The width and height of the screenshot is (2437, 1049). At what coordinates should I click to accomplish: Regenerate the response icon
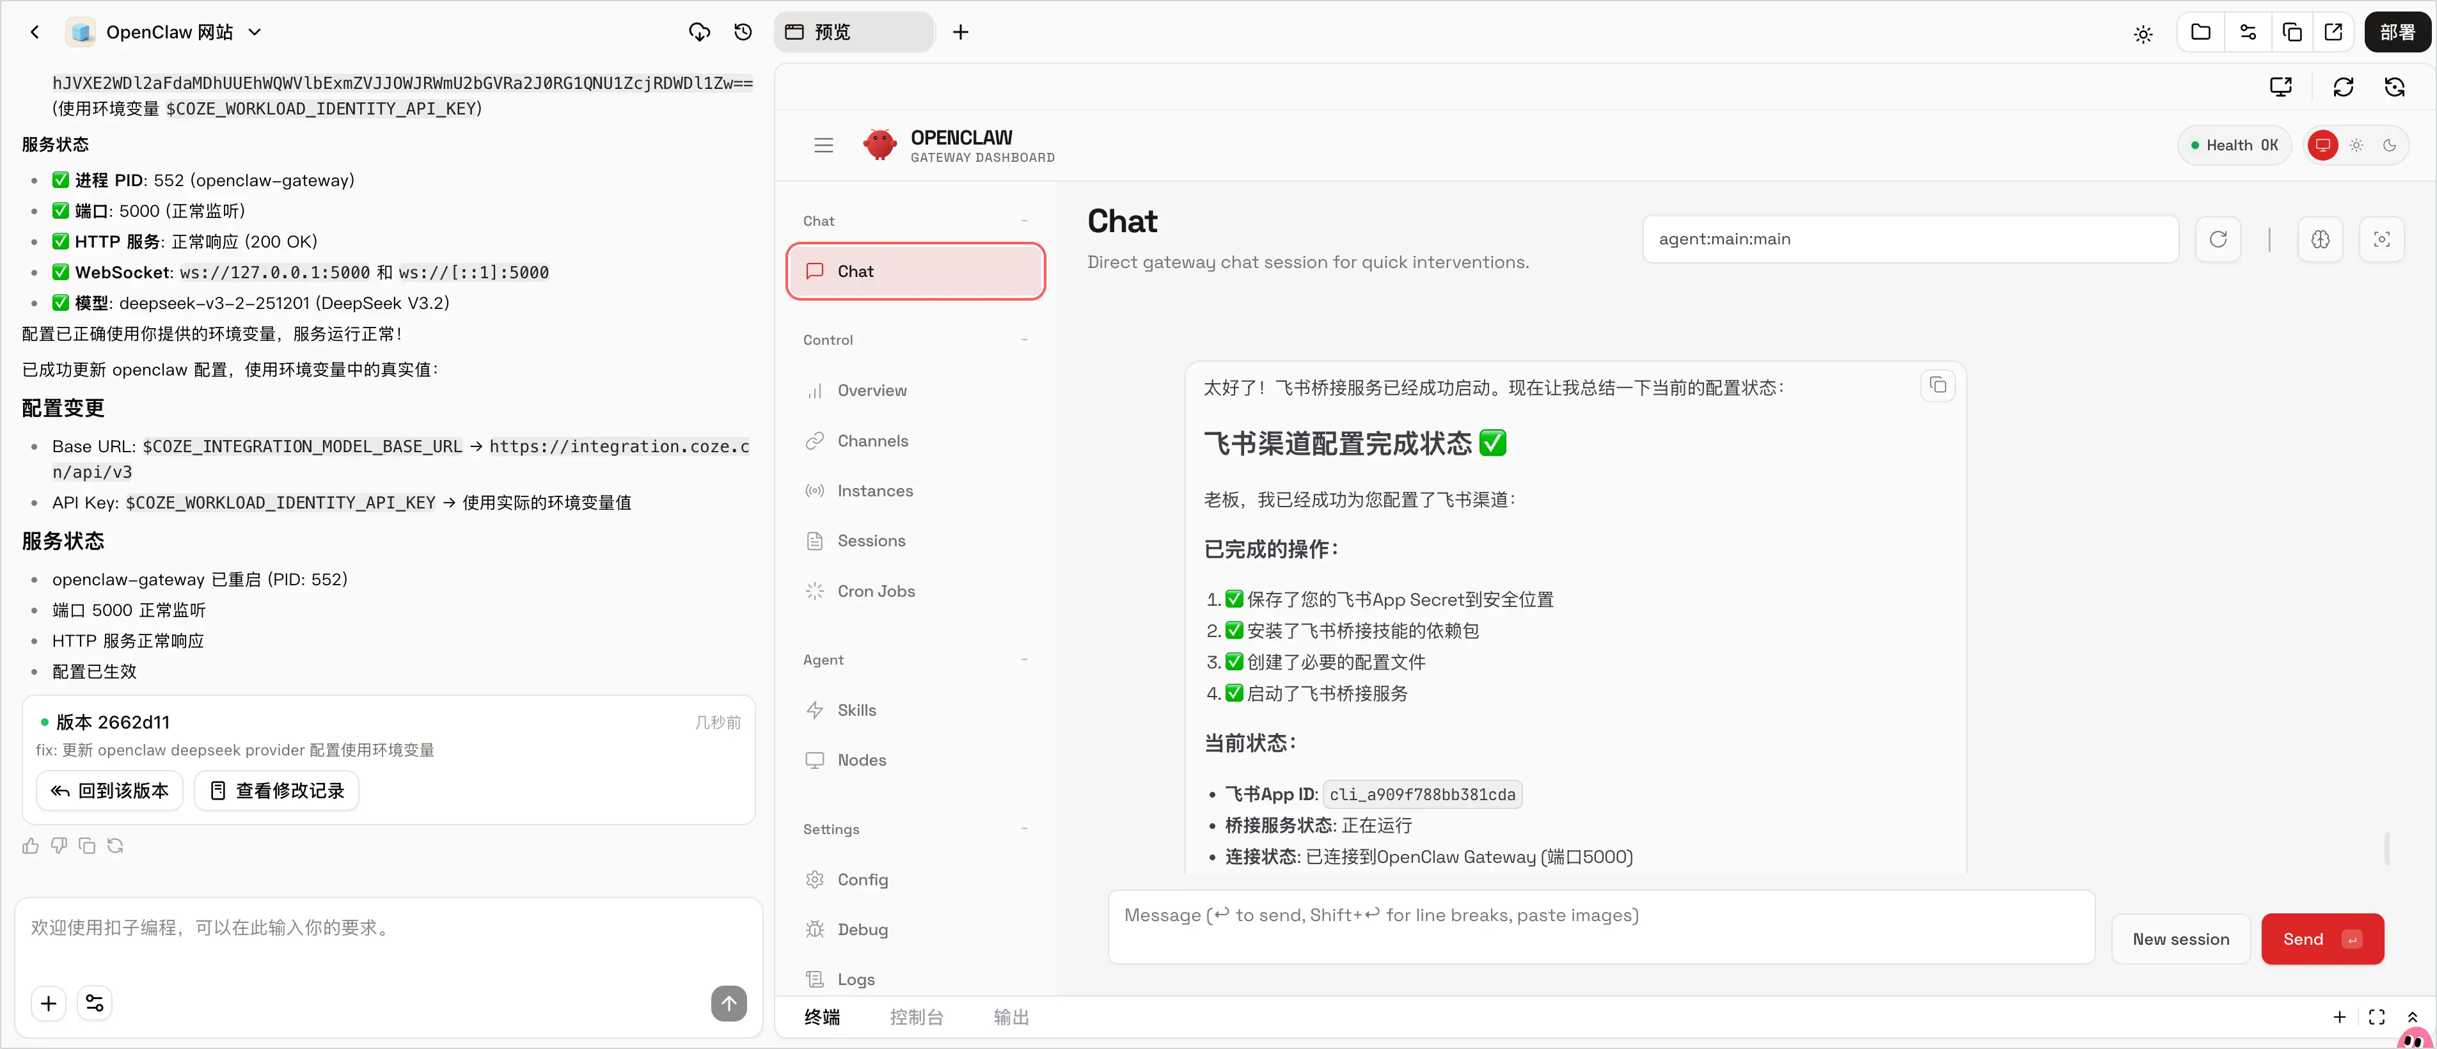click(x=115, y=846)
